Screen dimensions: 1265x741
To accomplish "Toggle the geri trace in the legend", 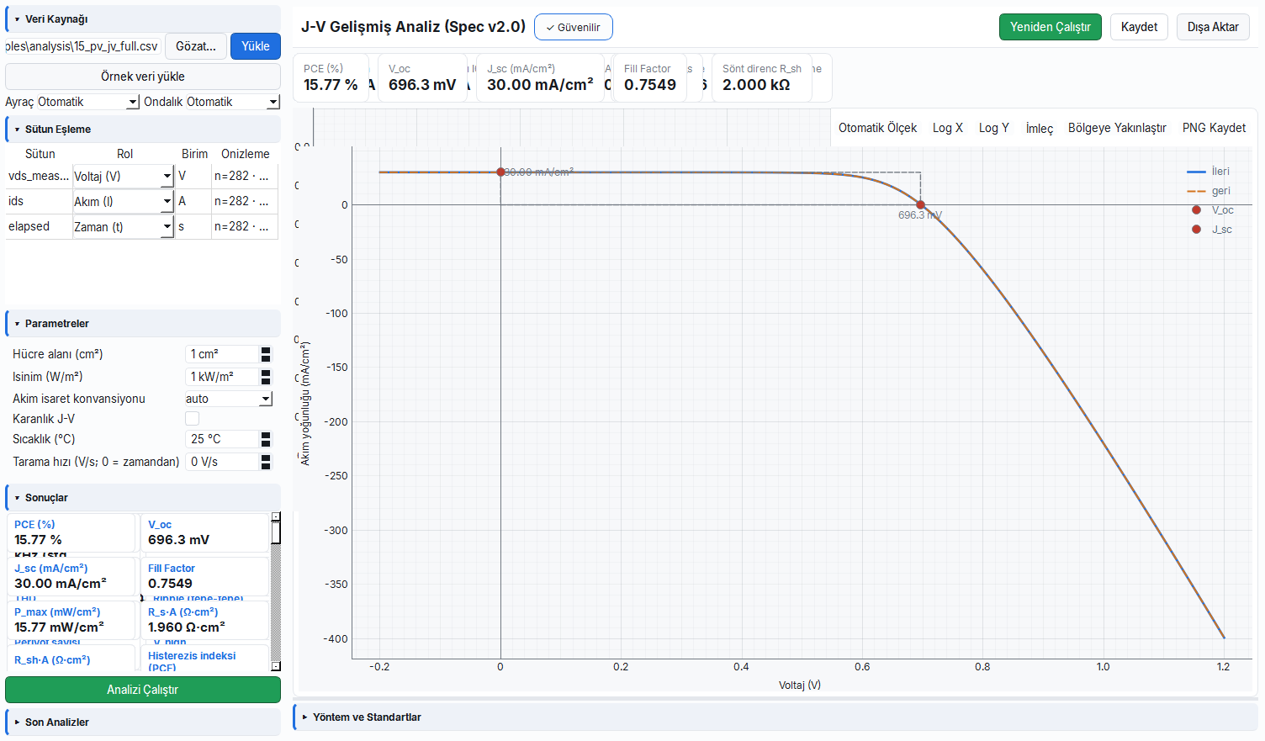I will [1209, 191].
